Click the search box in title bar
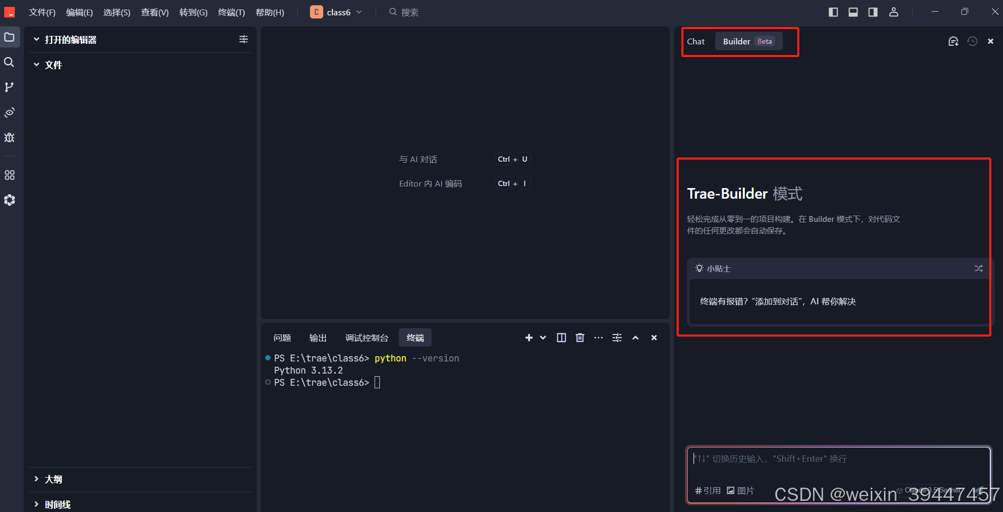 [404, 12]
